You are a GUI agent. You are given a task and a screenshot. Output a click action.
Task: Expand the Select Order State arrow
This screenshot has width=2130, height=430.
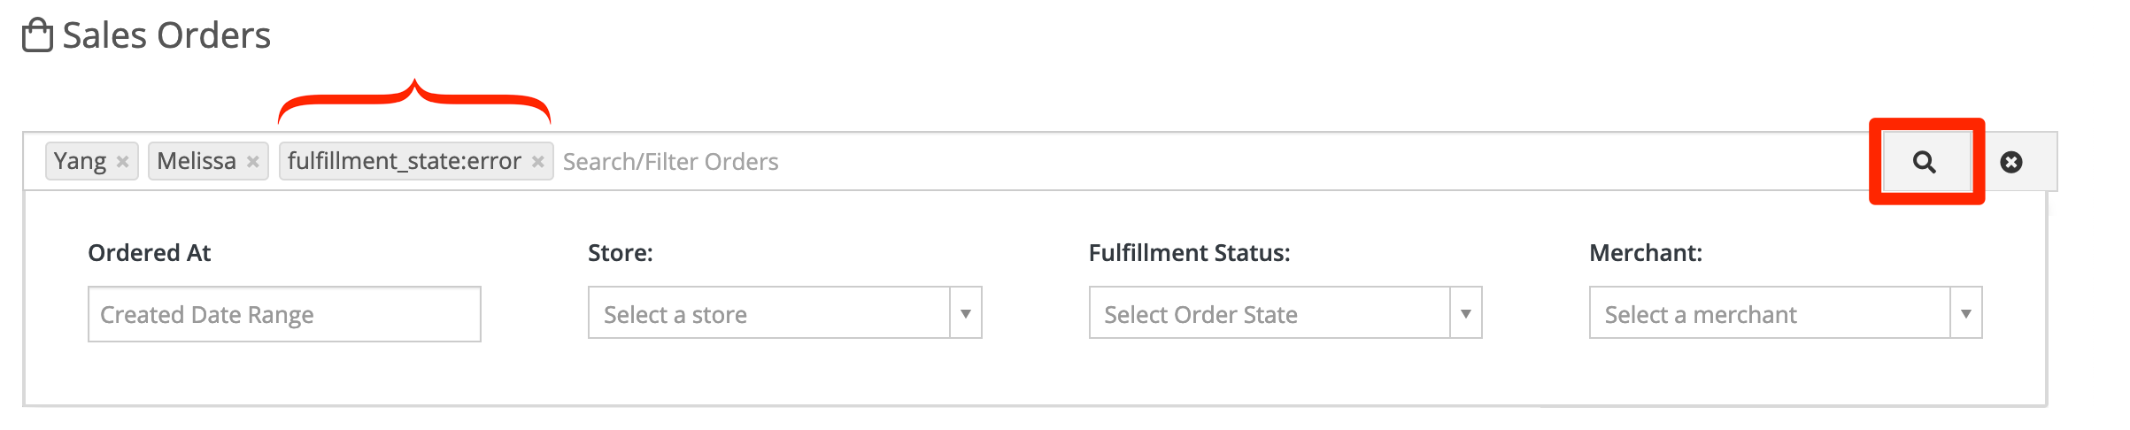point(1466,313)
